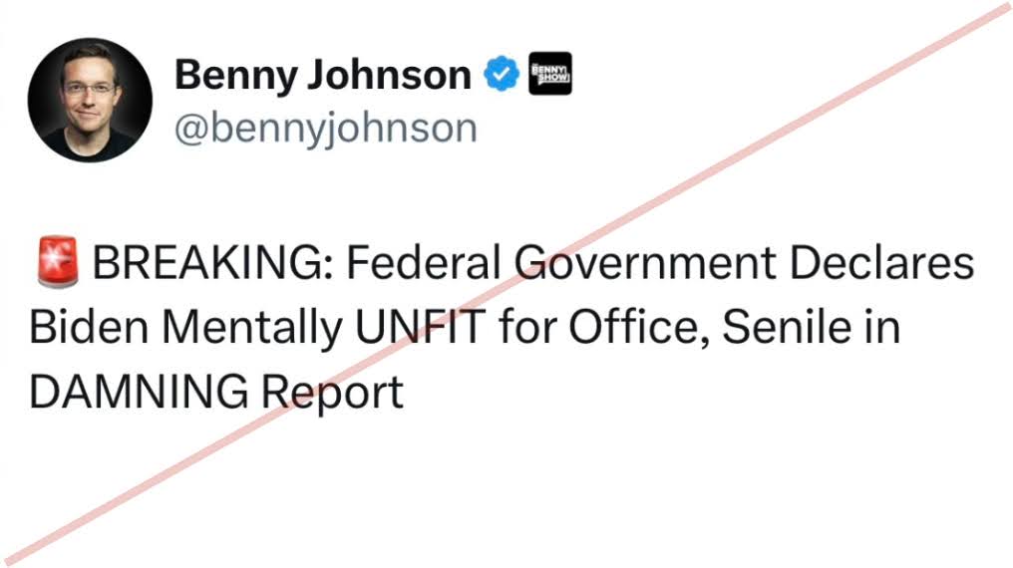Viewport: 1013px width, 568px height.
Task: Open Benny Johnson's profile picture
Action: coord(90,100)
